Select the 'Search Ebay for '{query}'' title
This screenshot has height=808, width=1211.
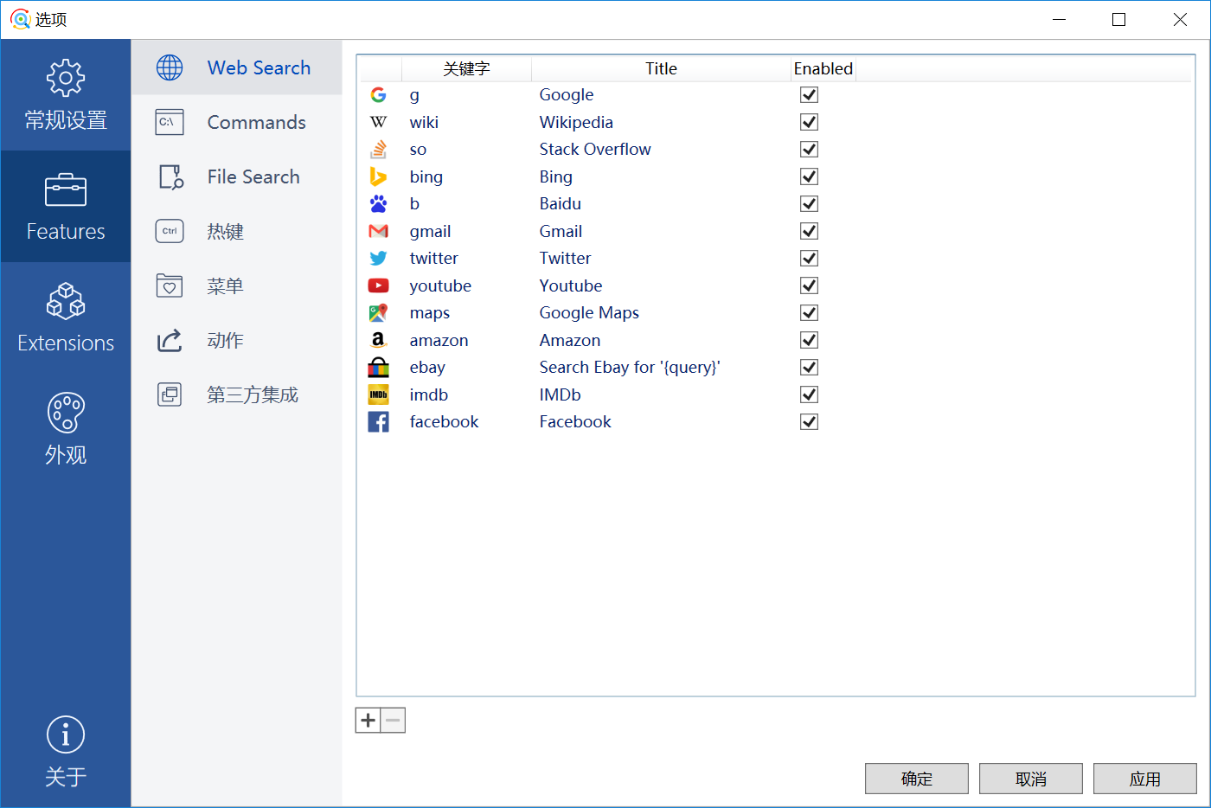(x=630, y=367)
